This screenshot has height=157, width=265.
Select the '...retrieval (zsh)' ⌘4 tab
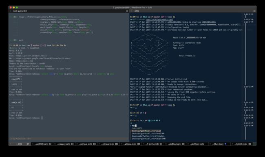point(87,144)
